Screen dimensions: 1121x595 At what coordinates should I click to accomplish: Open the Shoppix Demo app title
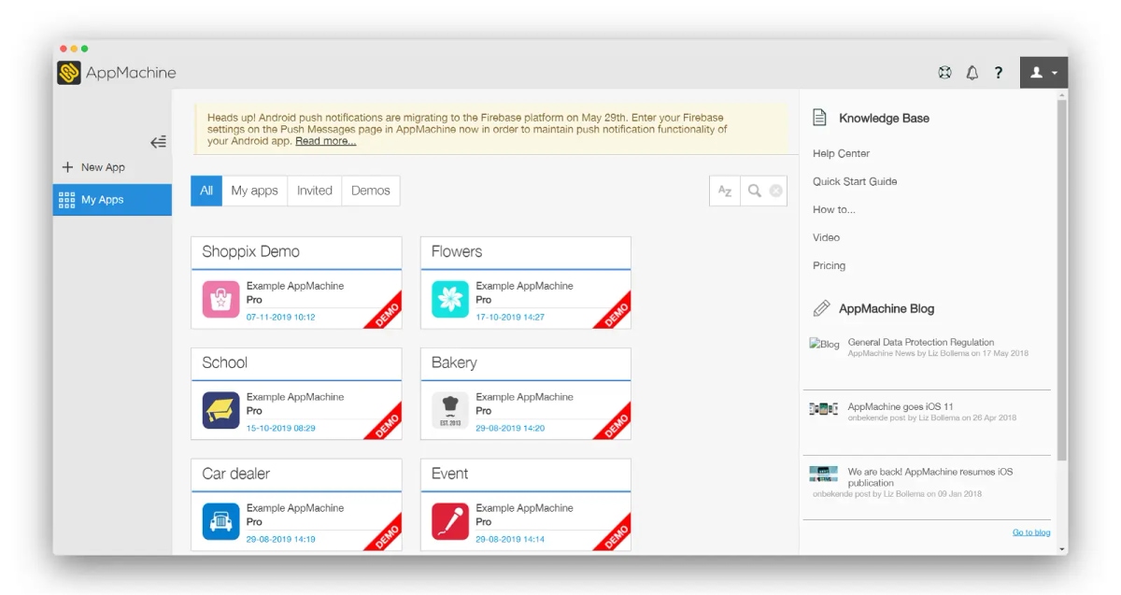point(251,251)
